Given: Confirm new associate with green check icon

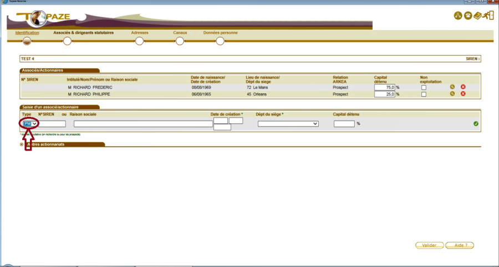Looking at the screenshot, I should coord(476,123).
